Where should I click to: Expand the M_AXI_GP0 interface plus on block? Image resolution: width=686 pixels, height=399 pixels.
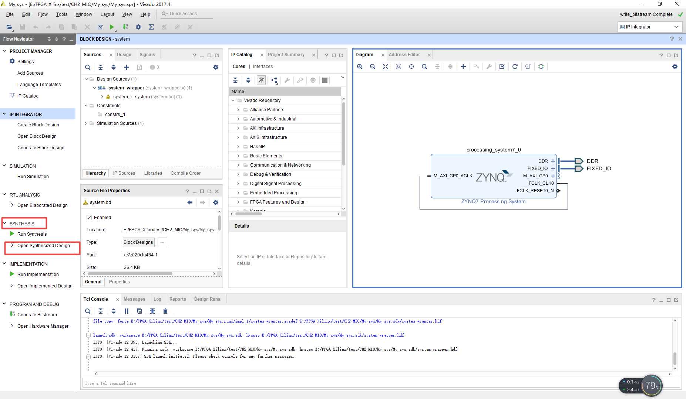click(x=553, y=176)
